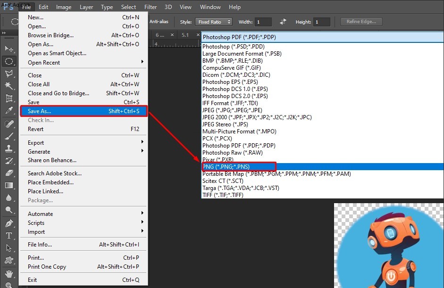The height and width of the screenshot is (288, 444).
Task: Select JPEG (*.JPG;*.JPEG;*.JPE) format
Action: pyautogui.click(x=323, y=110)
